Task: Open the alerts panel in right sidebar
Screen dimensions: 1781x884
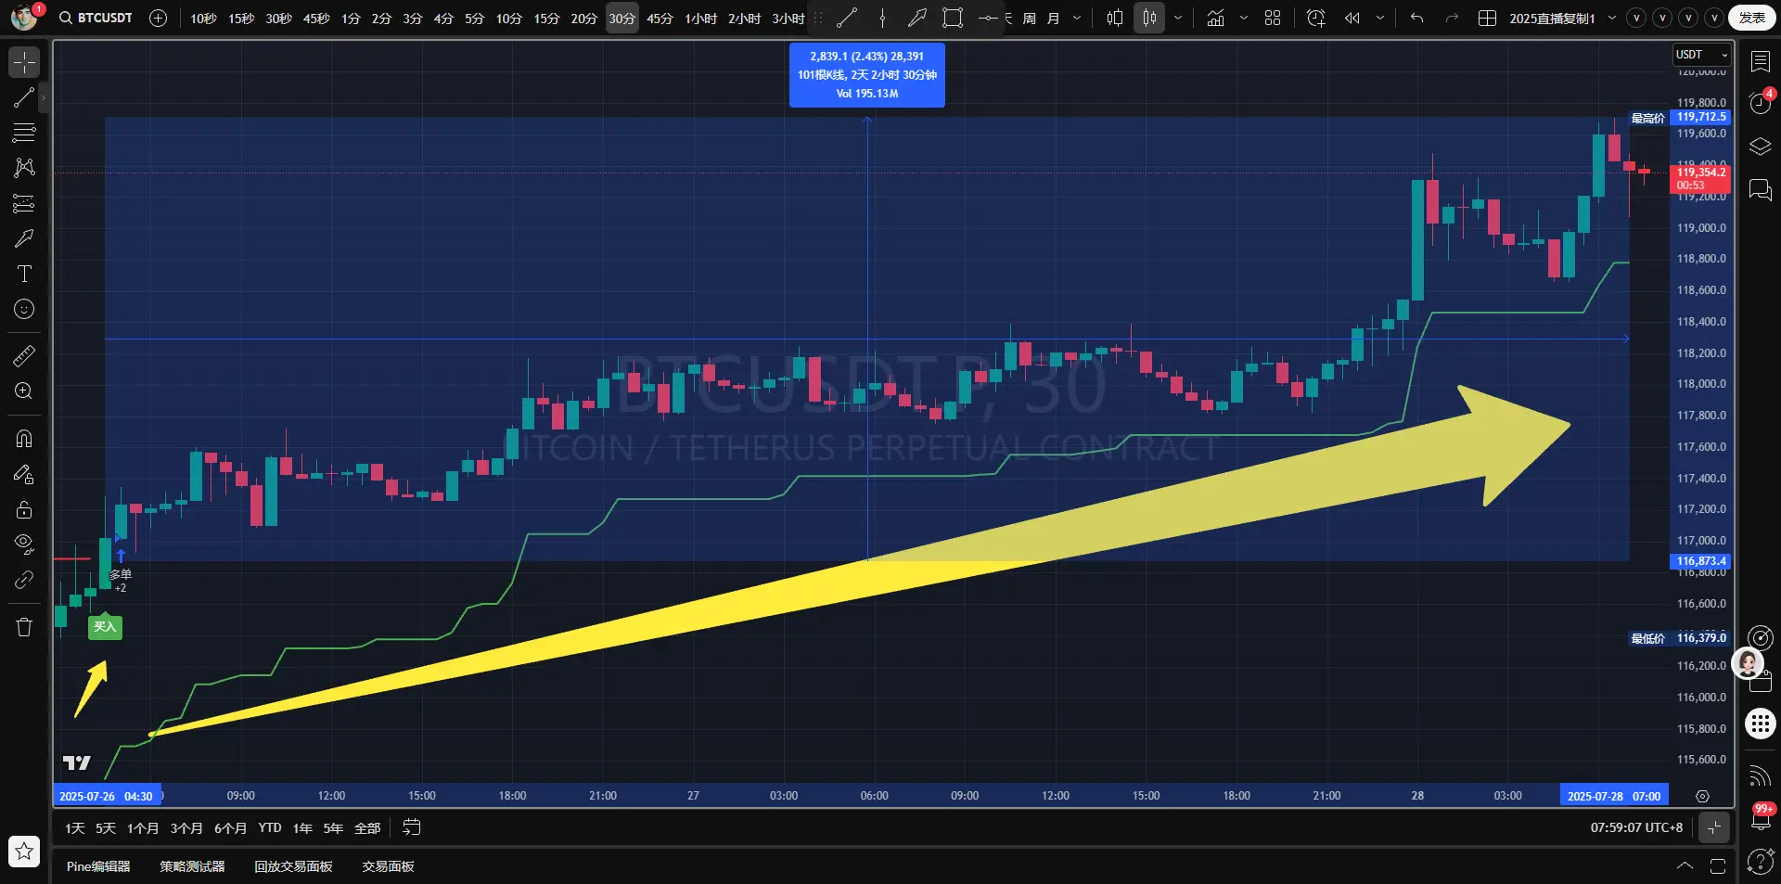Action: 1760,103
